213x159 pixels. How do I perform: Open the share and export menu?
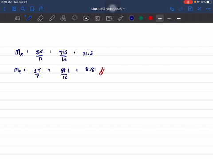pos(41,9)
